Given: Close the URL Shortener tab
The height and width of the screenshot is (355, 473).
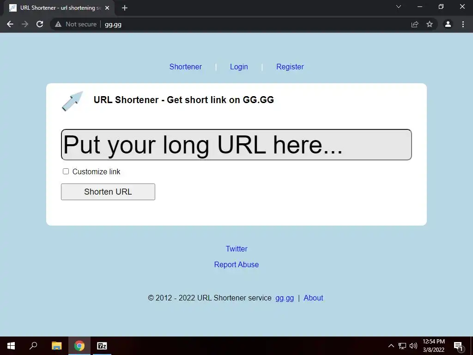Looking at the screenshot, I should (x=107, y=8).
